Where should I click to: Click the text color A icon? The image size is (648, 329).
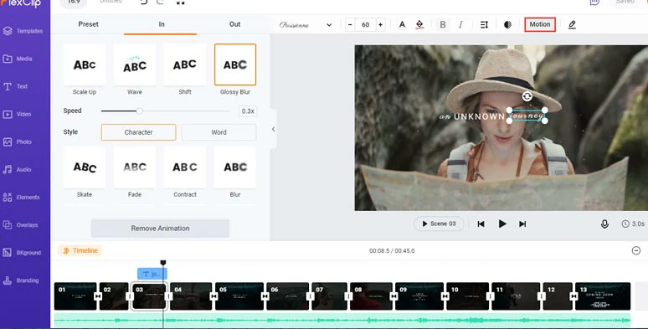[x=402, y=24]
